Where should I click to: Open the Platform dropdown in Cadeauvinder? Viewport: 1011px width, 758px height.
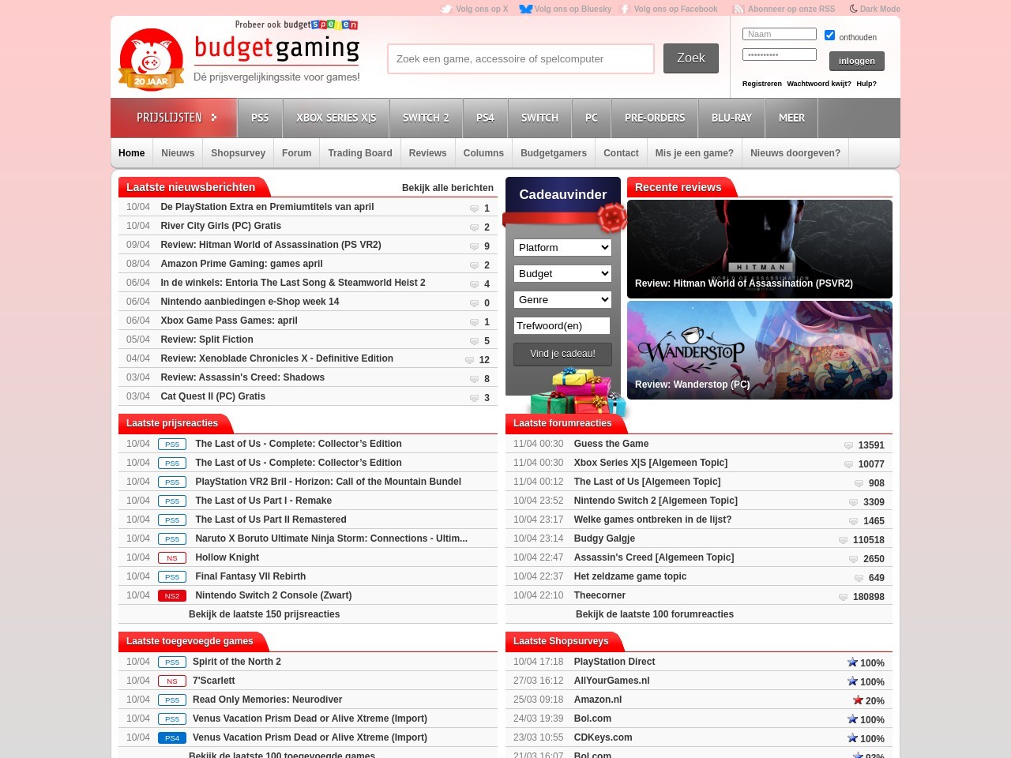pos(562,247)
